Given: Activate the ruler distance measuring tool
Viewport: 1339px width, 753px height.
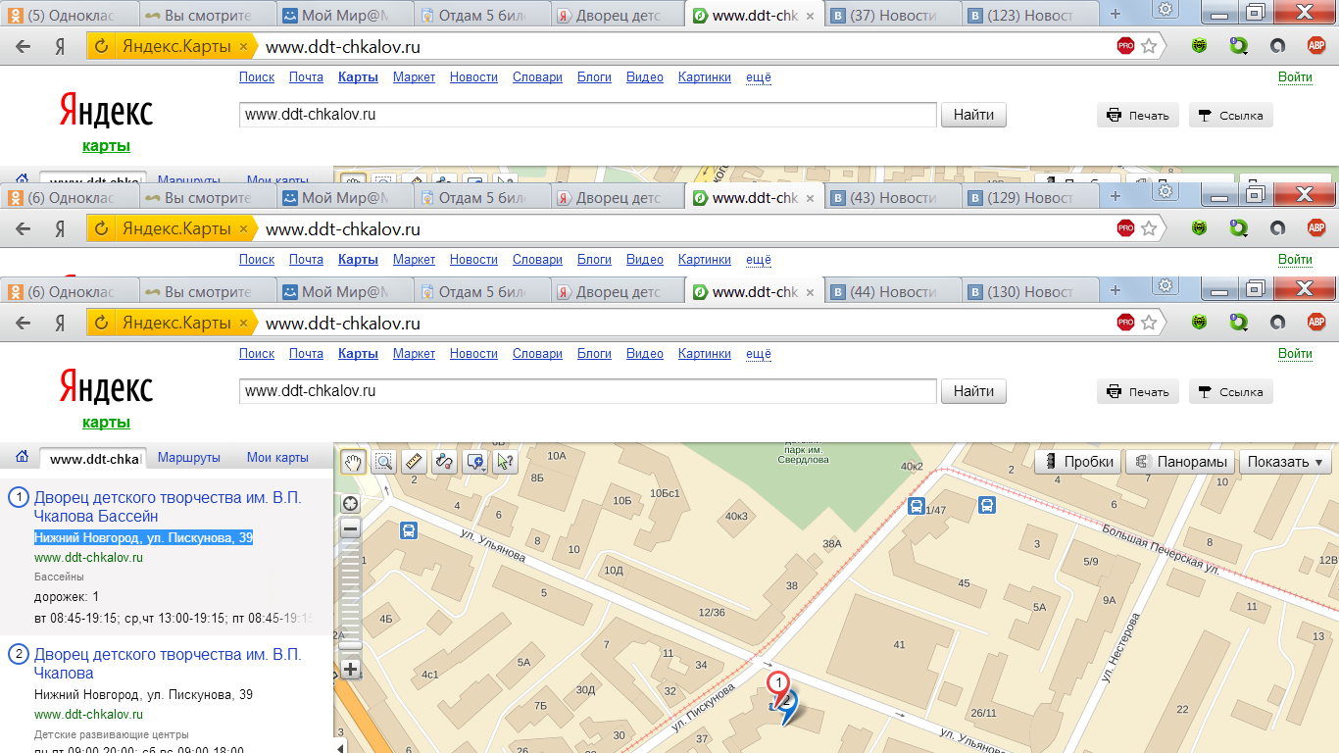Looking at the screenshot, I should pos(414,461).
